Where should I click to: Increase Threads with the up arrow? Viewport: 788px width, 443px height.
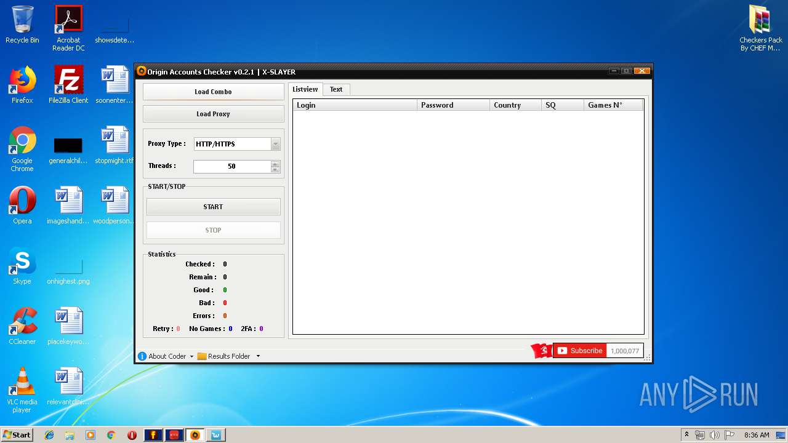point(275,164)
